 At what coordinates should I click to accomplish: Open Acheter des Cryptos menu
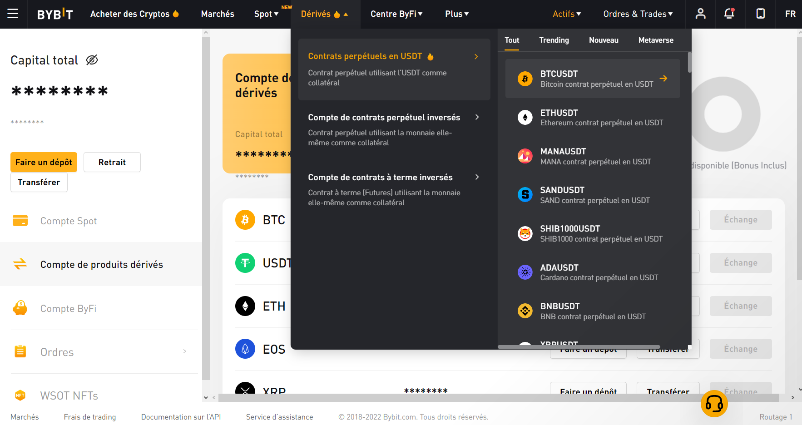134,14
